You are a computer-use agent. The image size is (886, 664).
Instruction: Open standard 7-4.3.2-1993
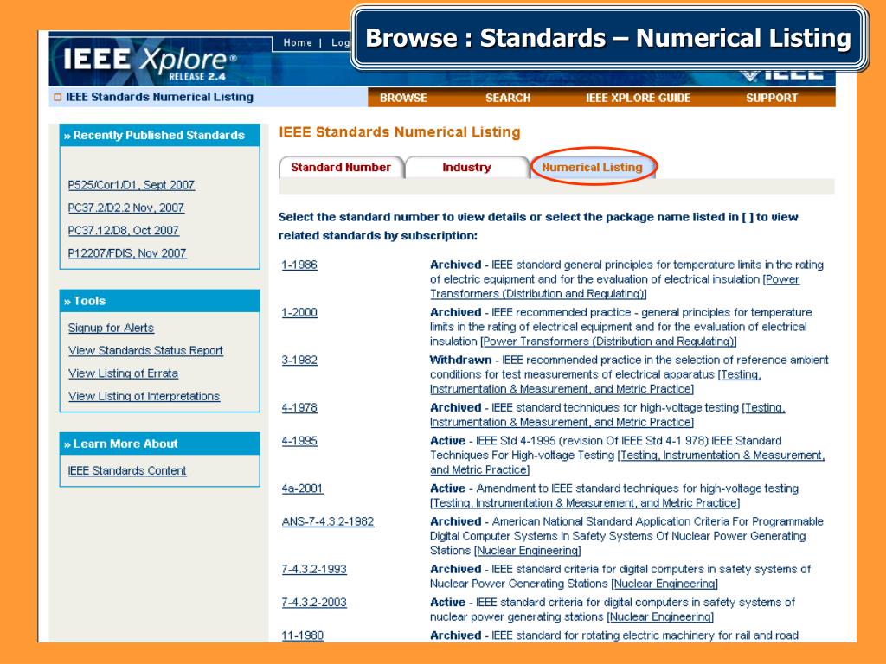point(314,569)
